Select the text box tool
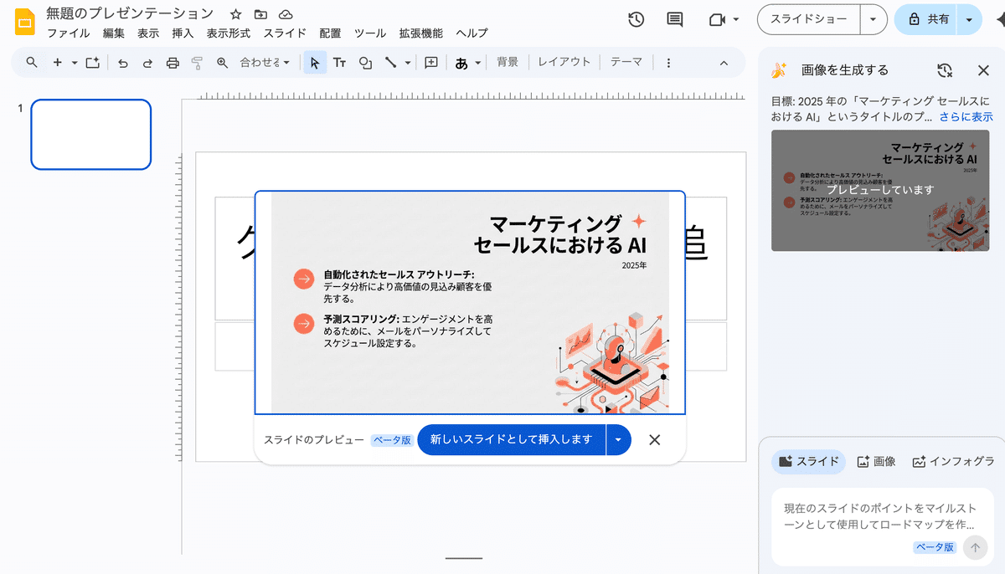Viewport: 1005px width, 574px height. click(x=339, y=63)
